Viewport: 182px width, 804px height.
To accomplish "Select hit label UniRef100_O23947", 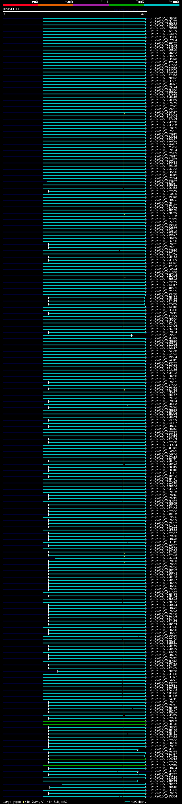I will point(163,181).
